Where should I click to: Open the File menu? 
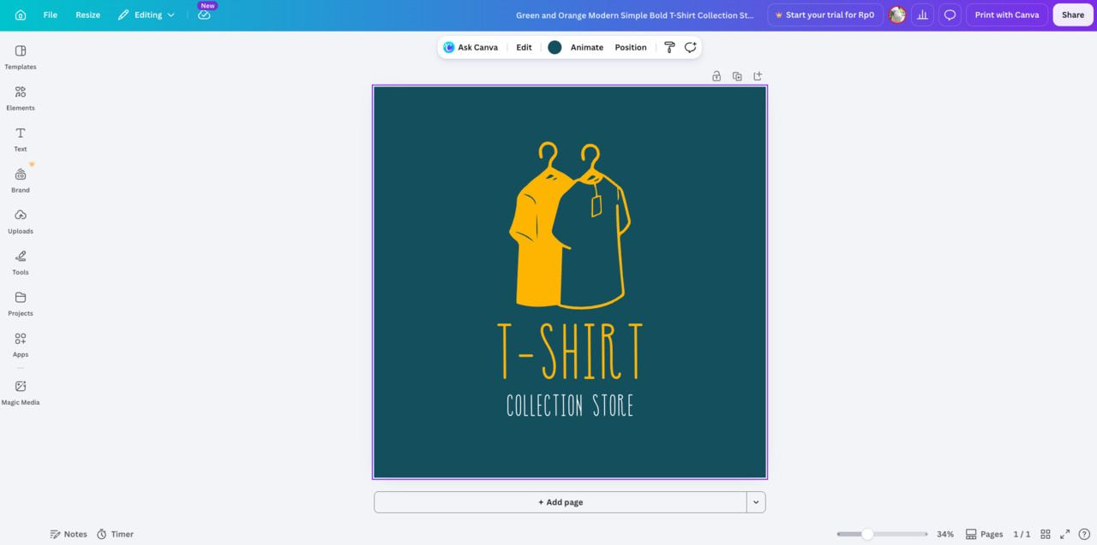point(51,15)
